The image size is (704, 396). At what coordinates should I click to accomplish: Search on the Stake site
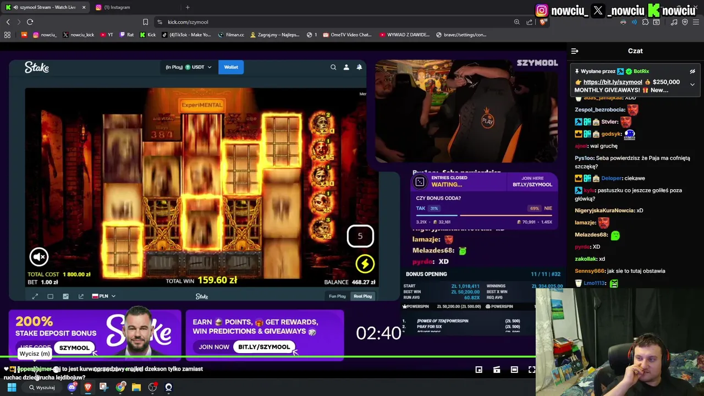[x=333, y=67]
